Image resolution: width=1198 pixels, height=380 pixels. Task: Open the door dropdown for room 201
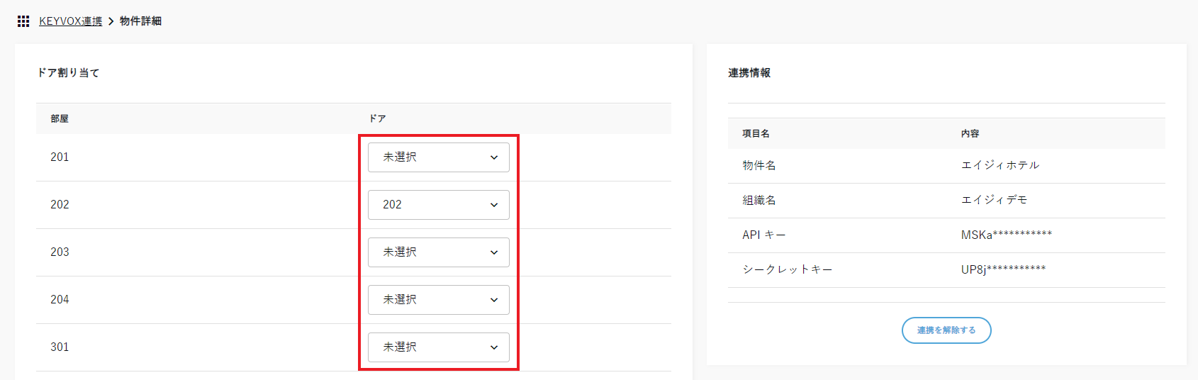438,157
